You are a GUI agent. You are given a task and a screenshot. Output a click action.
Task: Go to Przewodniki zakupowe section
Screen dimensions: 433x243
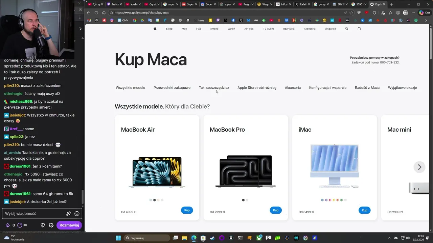click(172, 88)
